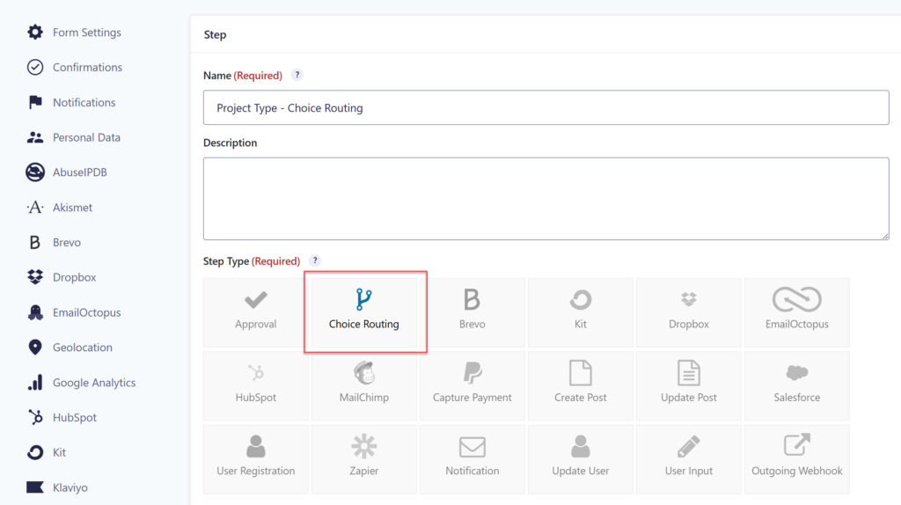Click the EmailOctopus sidebar icon
The height and width of the screenshot is (505, 901).
35,312
